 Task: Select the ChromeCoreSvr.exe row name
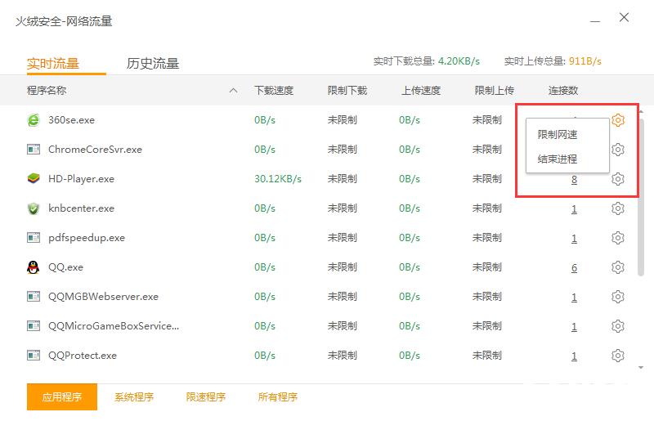pos(95,149)
